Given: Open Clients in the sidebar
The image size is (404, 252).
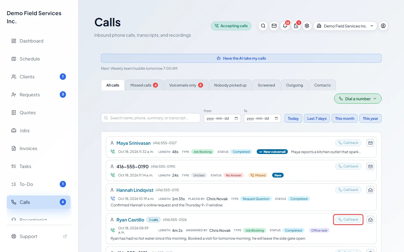Looking at the screenshot, I should 39,77.
